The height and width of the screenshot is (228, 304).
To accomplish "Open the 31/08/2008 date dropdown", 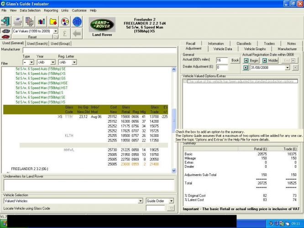I will (288, 67).
